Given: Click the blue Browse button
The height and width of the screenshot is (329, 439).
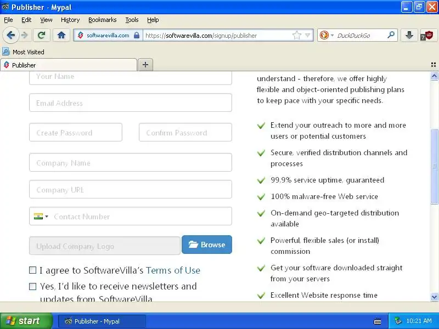Looking at the screenshot, I should point(207,245).
